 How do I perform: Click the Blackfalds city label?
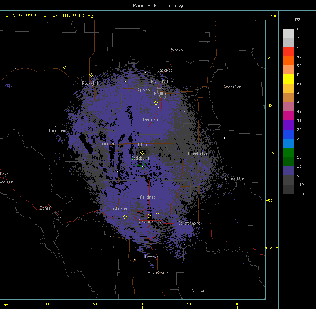[x=162, y=82]
